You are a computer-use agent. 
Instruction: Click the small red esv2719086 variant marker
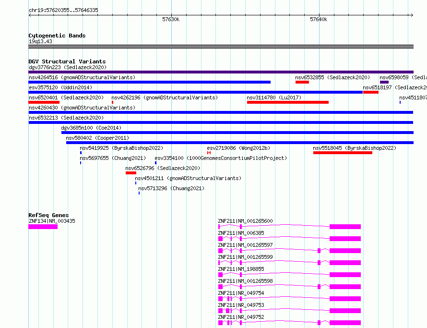tap(209, 153)
